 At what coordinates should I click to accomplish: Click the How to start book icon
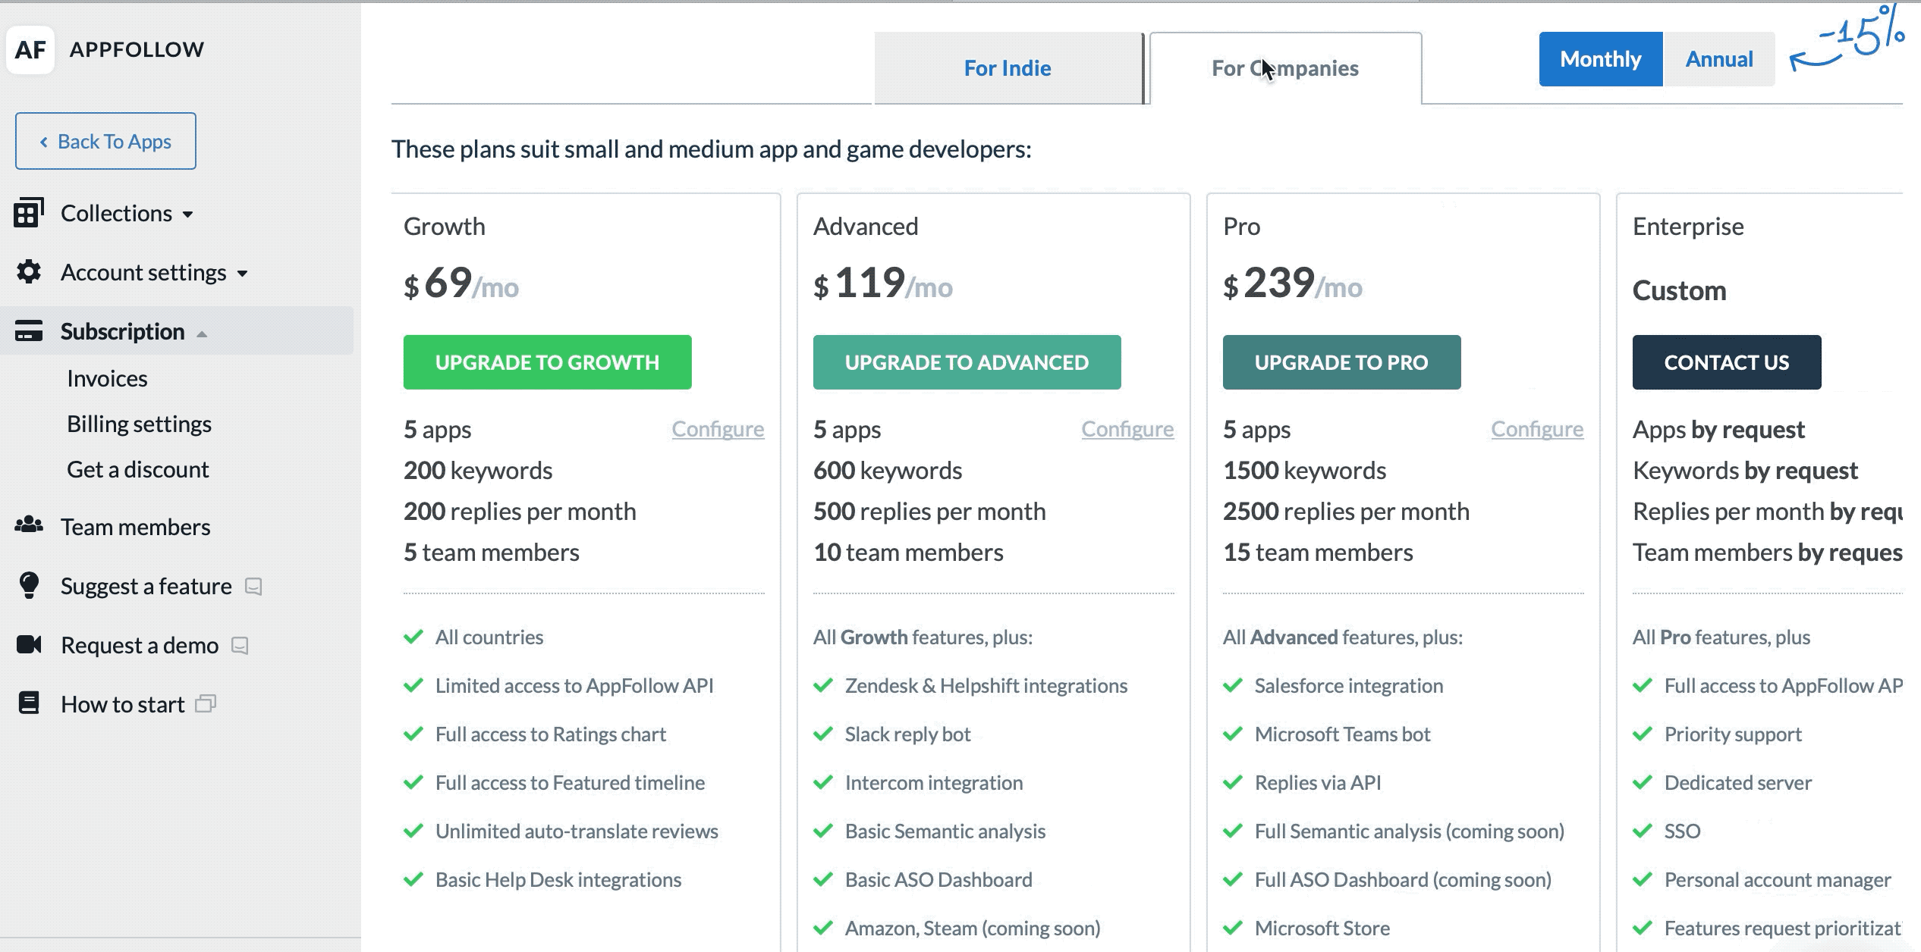tap(29, 703)
